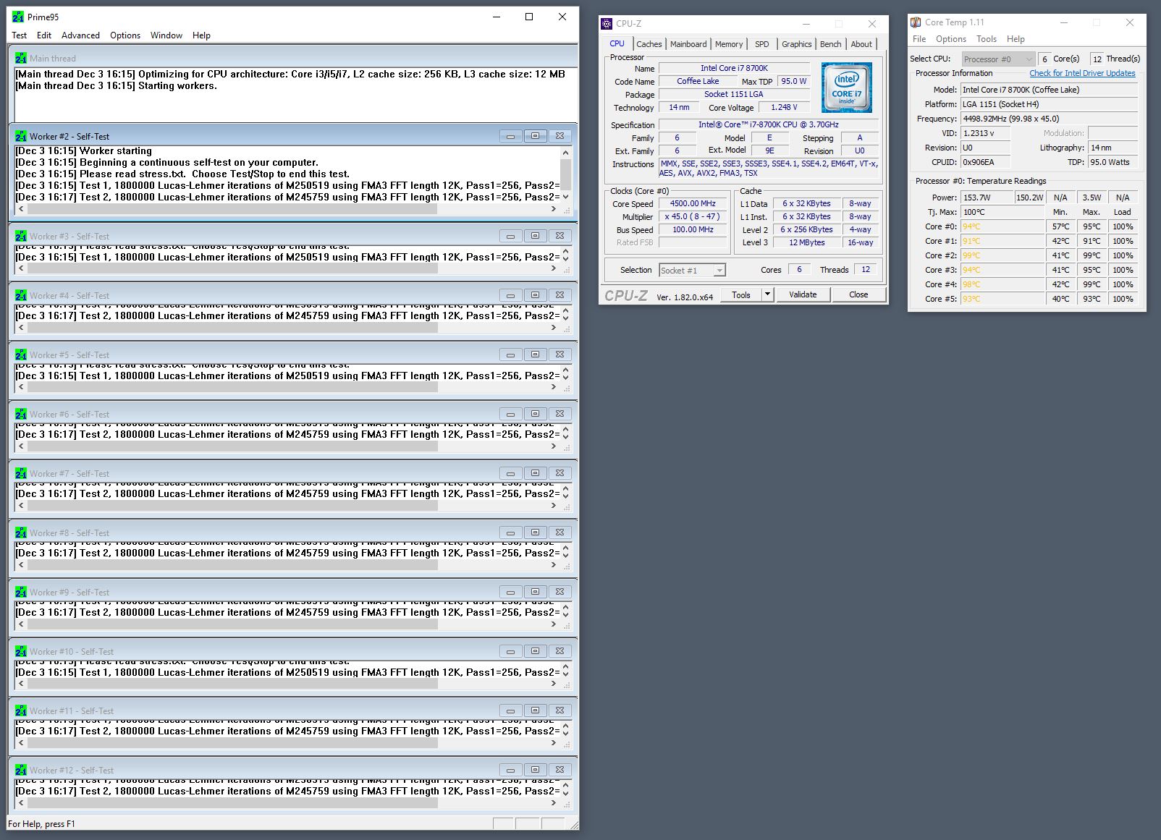
Task: Click the Validate button in CPU-Z
Action: coord(803,294)
